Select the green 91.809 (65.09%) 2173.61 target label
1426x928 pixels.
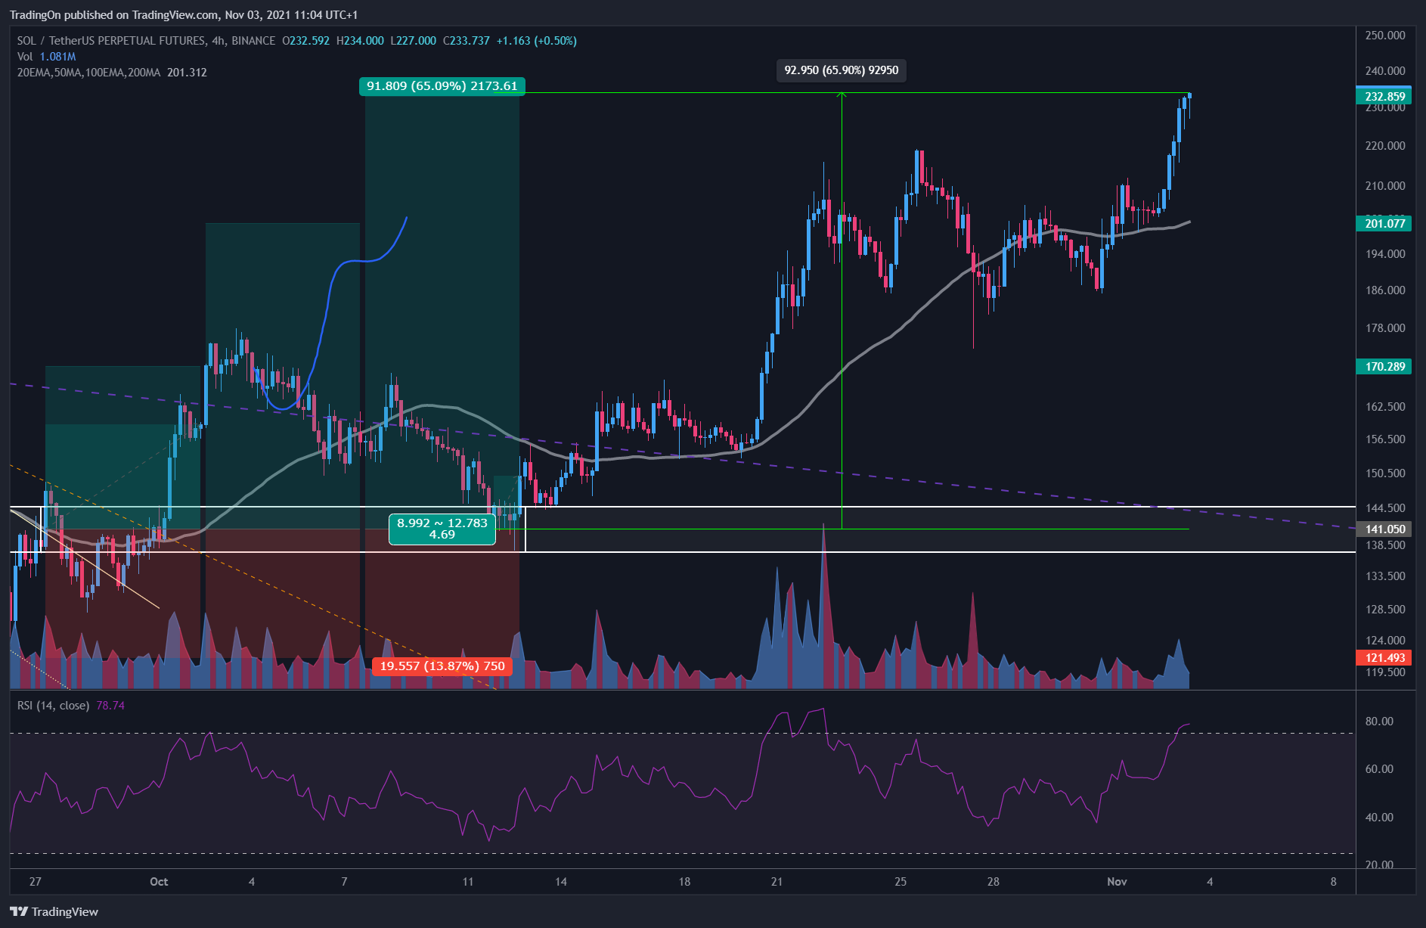click(x=442, y=86)
